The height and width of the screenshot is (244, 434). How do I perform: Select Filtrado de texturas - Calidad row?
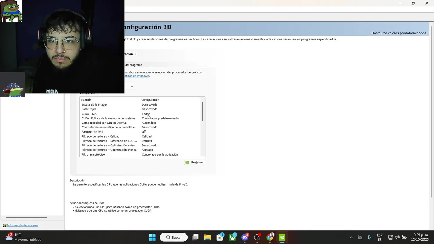(x=141, y=136)
